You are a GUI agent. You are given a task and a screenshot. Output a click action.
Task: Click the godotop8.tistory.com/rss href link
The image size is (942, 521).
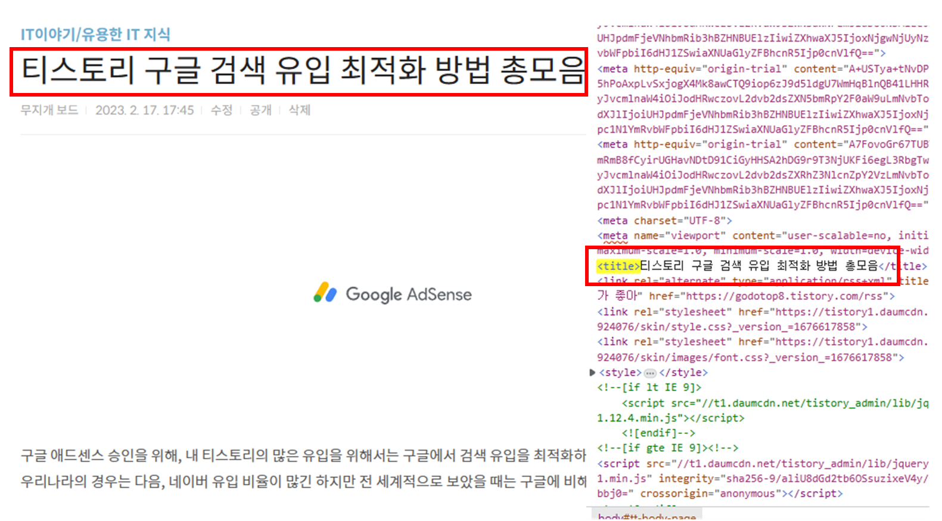[785, 296]
